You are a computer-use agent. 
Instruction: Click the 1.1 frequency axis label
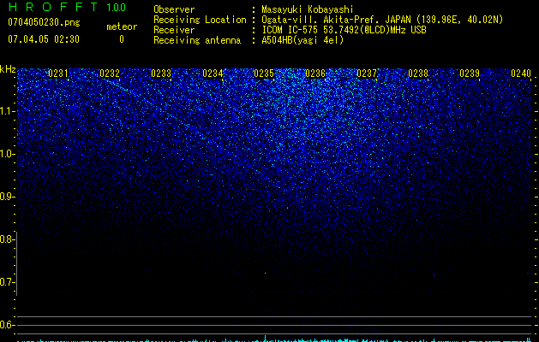coord(7,111)
